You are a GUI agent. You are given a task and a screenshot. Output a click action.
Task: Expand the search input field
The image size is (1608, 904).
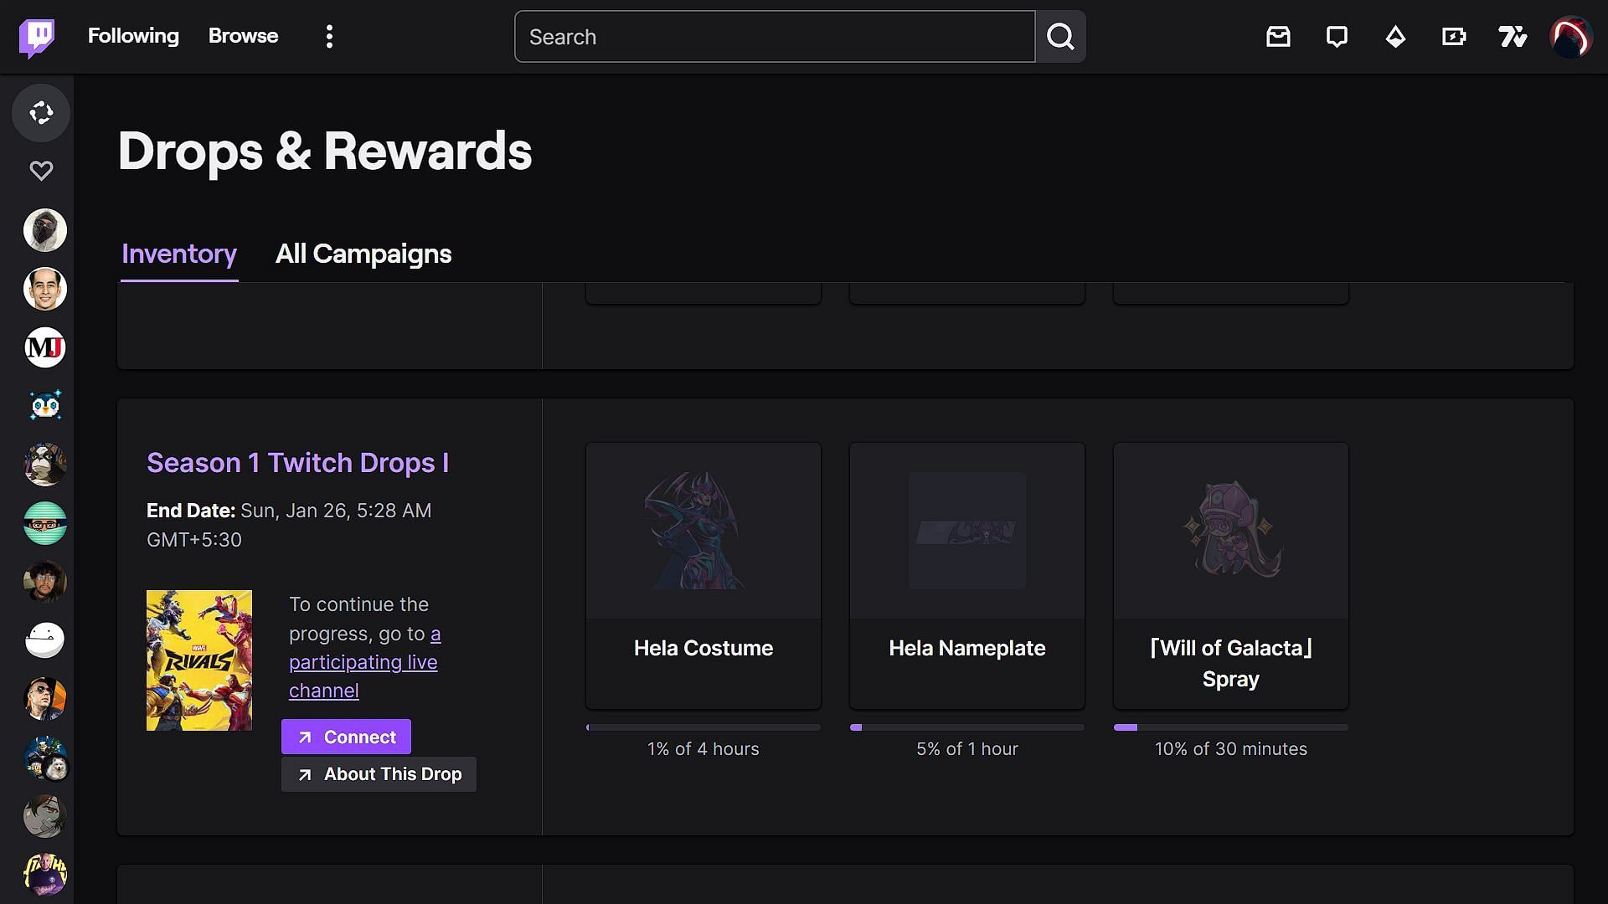click(x=773, y=37)
